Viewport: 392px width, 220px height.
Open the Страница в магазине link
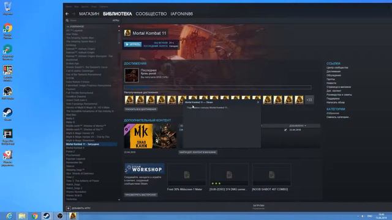339,87
